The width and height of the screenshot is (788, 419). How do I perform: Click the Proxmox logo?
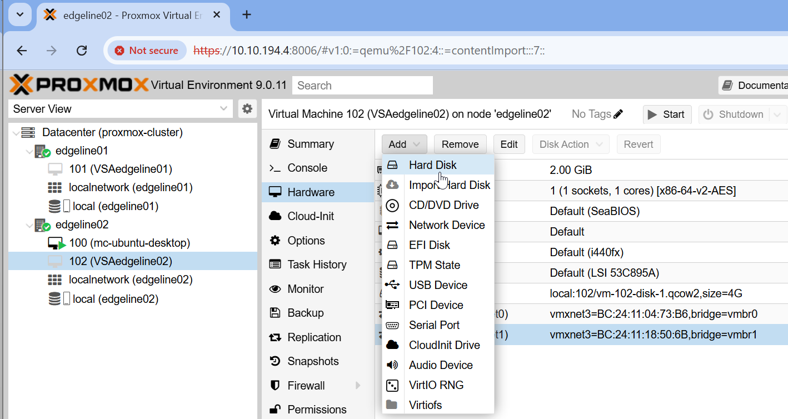pos(79,85)
